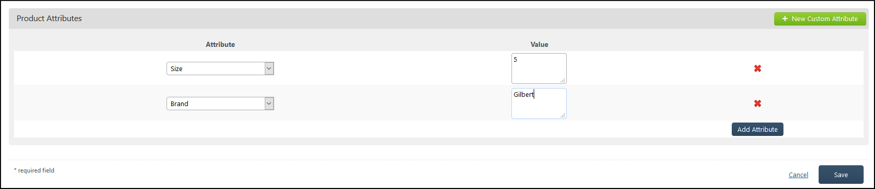The image size is (875, 189).
Task: Click the Value column header
Action: tap(539, 44)
